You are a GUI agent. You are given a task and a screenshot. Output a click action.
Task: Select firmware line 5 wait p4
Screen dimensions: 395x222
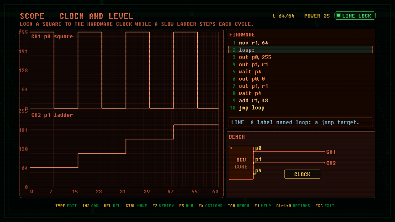click(301, 72)
